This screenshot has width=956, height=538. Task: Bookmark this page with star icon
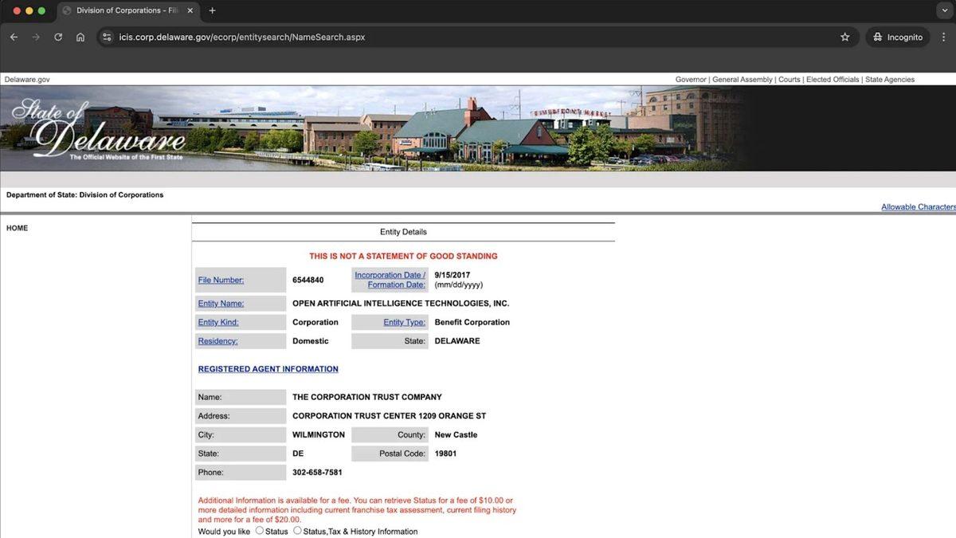(x=844, y=37)
